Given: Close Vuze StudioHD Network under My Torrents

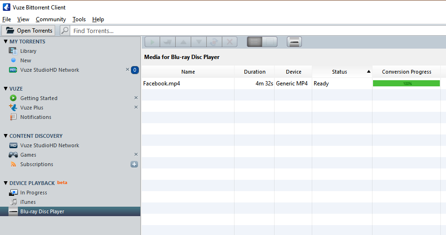Looking at the screenshot, I should coord(128,69).
